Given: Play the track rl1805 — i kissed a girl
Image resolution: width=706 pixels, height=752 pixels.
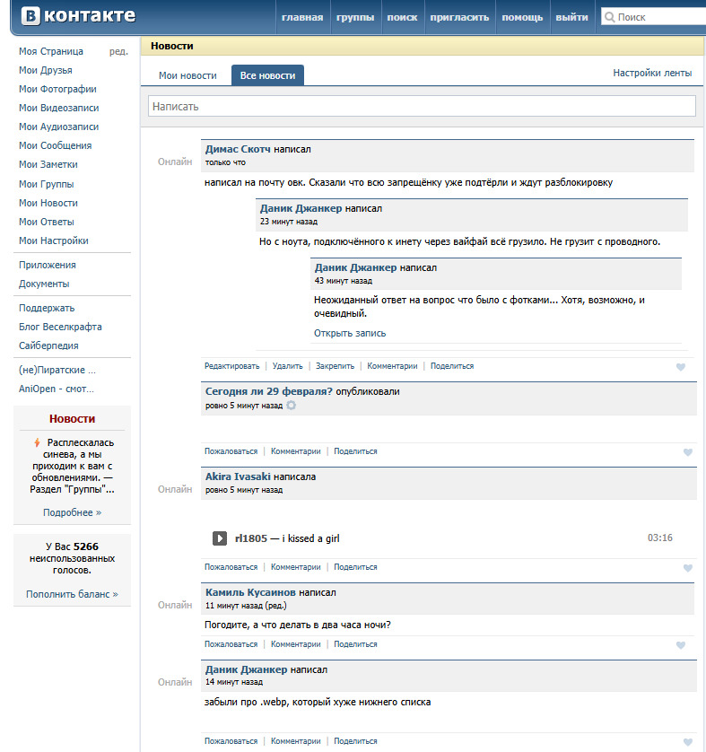Looking at the screenshot, I should coord(220,538).
